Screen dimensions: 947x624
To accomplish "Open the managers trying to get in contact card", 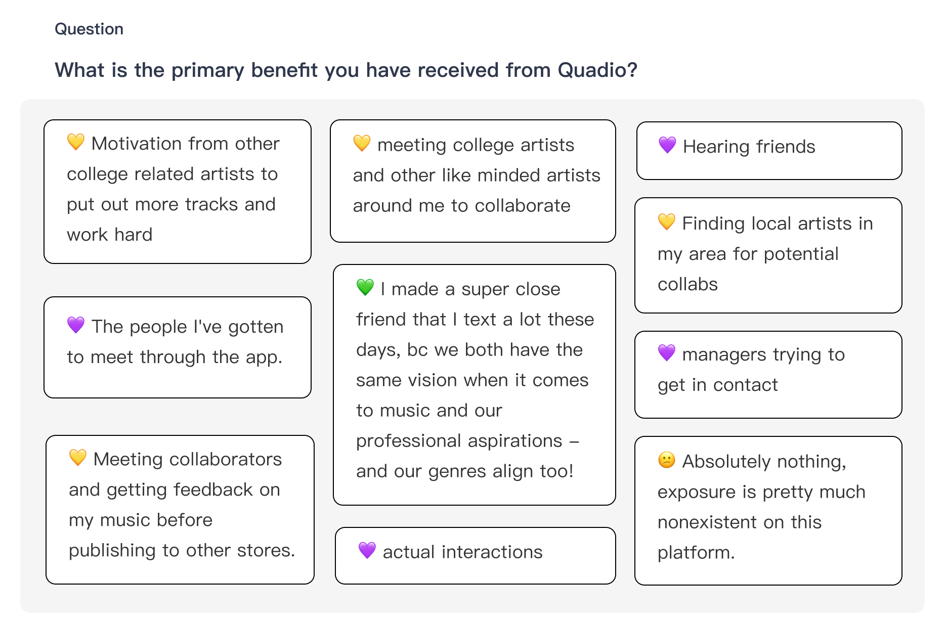I will click(x=768, y=375).
